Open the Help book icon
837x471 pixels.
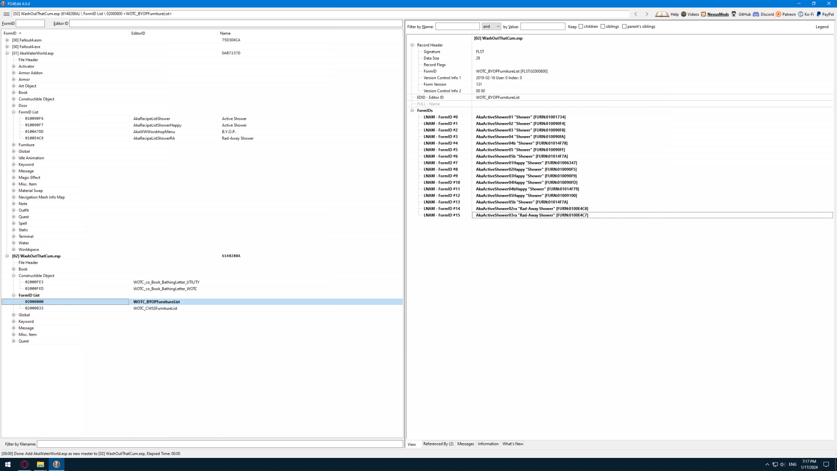[662, 14]
